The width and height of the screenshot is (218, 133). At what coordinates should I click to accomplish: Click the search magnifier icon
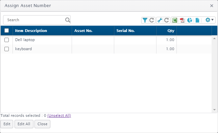pos(68,20)
